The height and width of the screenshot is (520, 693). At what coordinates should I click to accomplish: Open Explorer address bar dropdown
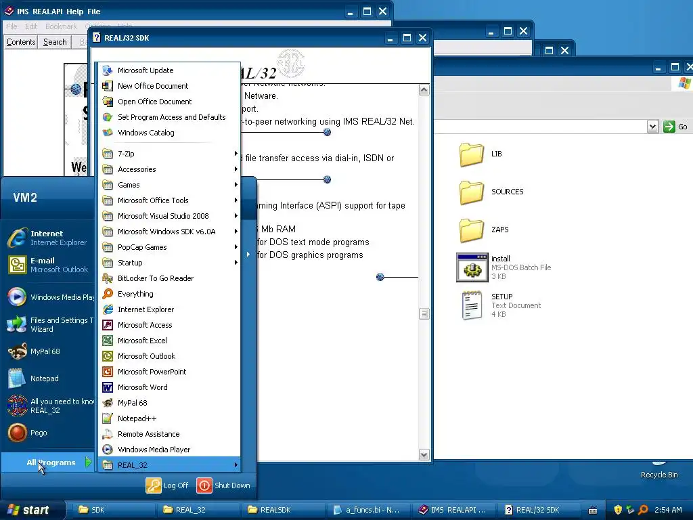tap(652, 127)
